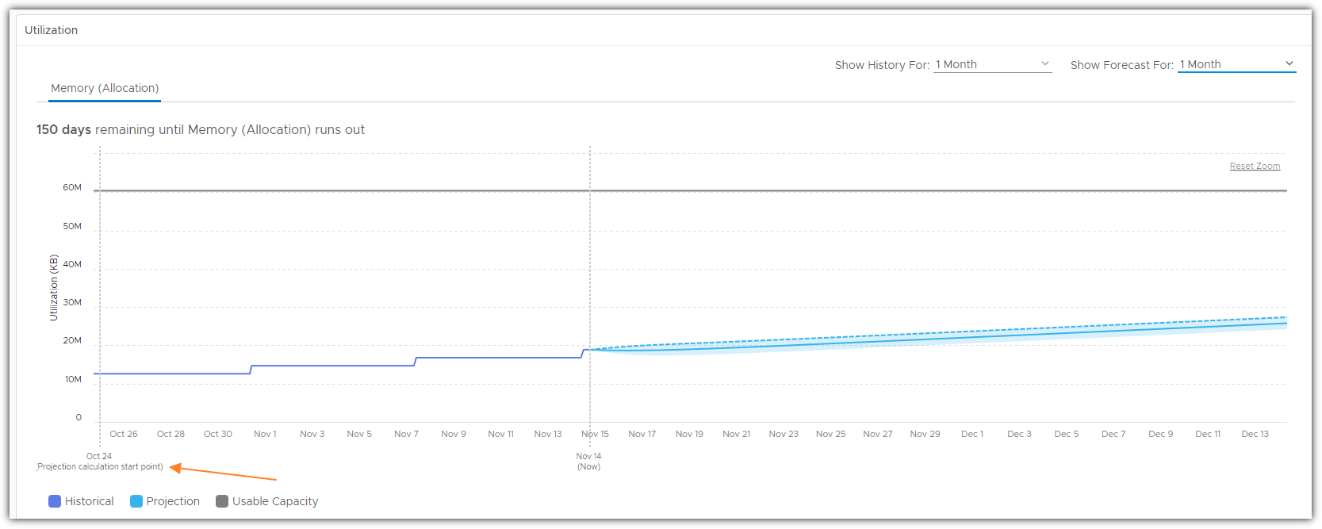The width and height of the screenshot is (1322, 529).
Task: Toggle the Historical legend swatch
Action: point(55,501)
